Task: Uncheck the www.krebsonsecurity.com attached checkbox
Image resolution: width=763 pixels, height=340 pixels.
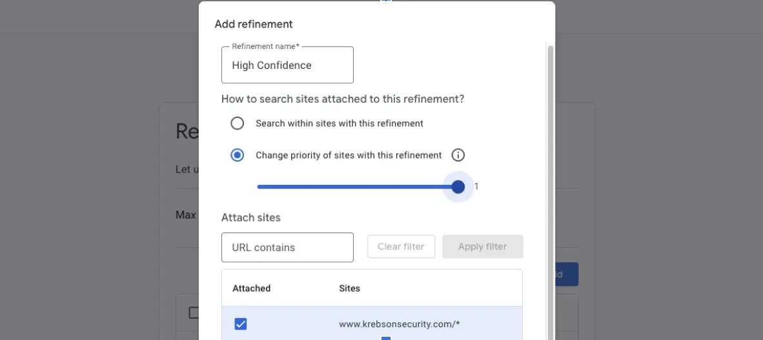Action: click(240, 324)
